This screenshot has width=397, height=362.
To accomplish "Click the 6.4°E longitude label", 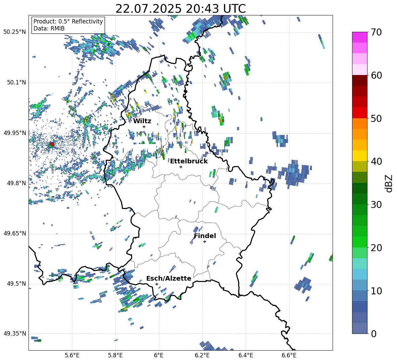I will [245, 356].
